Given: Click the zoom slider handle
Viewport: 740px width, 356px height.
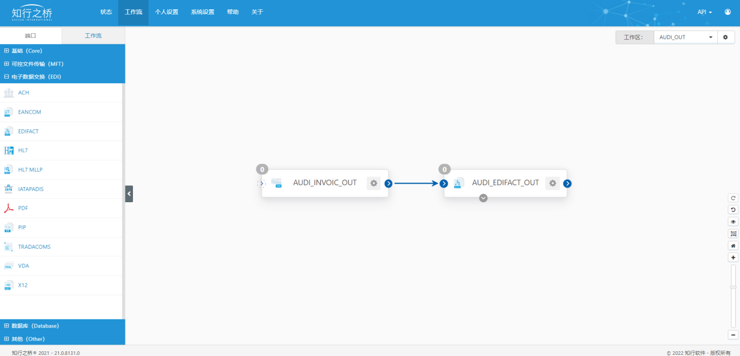Looking at the screenshot, I should 734,287.
